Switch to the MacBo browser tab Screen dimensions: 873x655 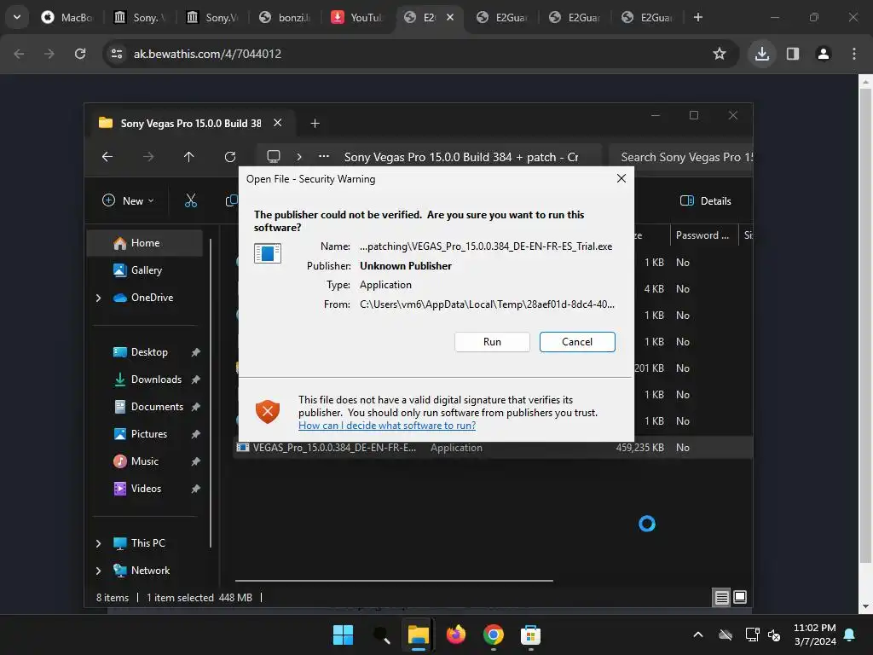click(x=67, y=17)
